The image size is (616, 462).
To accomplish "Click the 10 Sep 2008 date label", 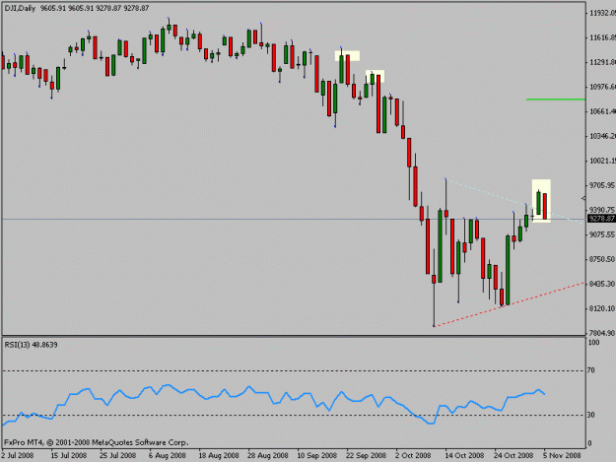I will [316, 455].
